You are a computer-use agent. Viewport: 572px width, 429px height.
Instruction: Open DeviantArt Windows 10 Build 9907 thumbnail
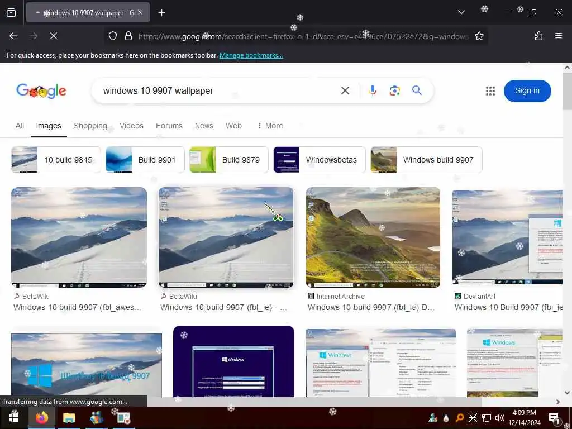[507, 237]
